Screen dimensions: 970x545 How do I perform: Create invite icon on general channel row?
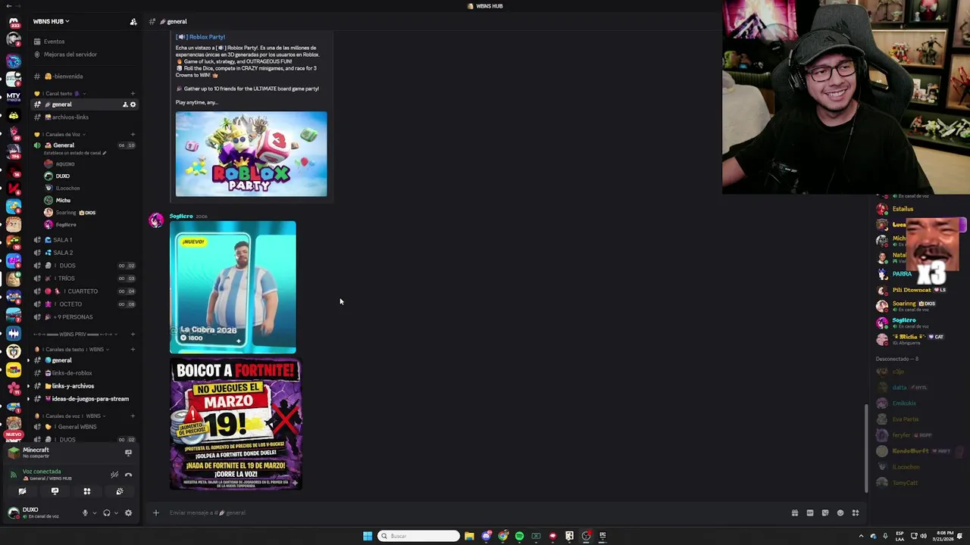[125, 104]
